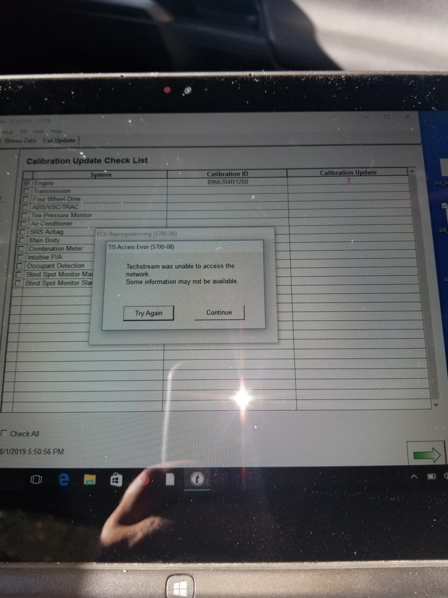Image resolution: width=448 pixels, height=598 pixels.
Task: Select the Cal Update tab
Action: 59,140
